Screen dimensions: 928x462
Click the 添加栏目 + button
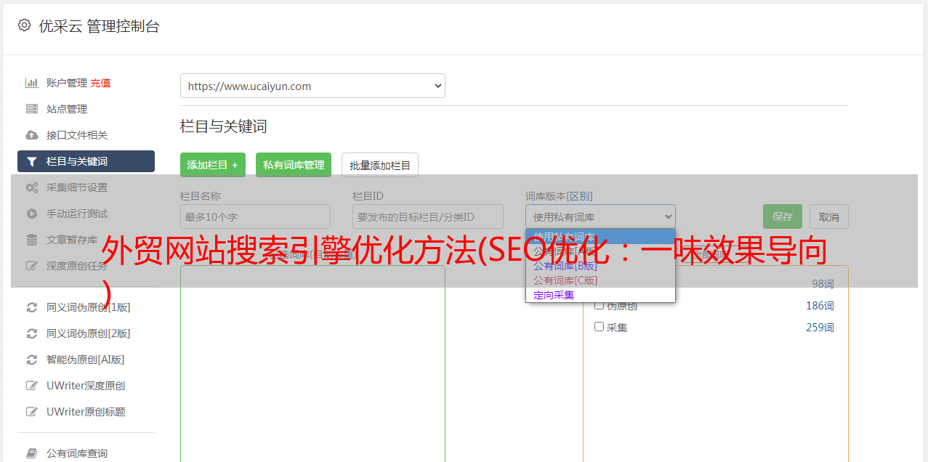click(213, 165)
